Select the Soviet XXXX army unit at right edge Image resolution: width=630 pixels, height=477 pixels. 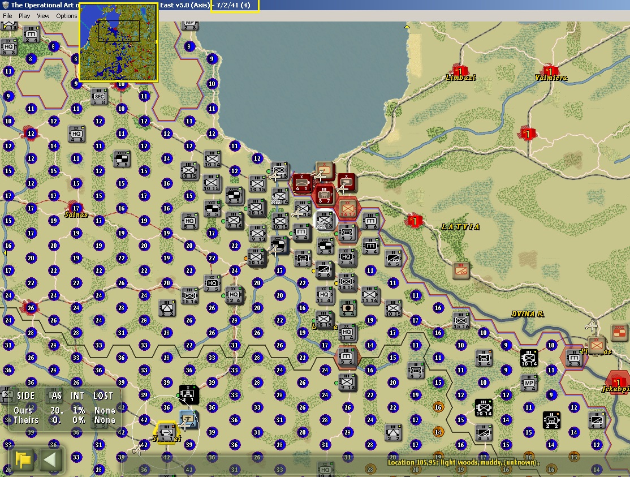tap(620, 332)
